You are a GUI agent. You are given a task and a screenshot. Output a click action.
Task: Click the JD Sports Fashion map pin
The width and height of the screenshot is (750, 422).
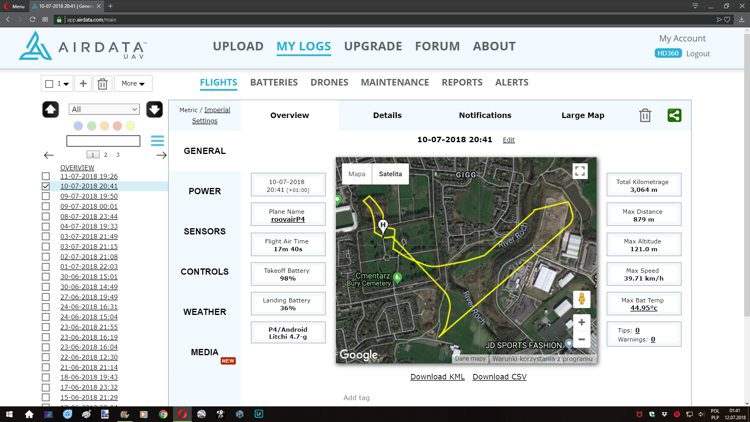point(569,344)
